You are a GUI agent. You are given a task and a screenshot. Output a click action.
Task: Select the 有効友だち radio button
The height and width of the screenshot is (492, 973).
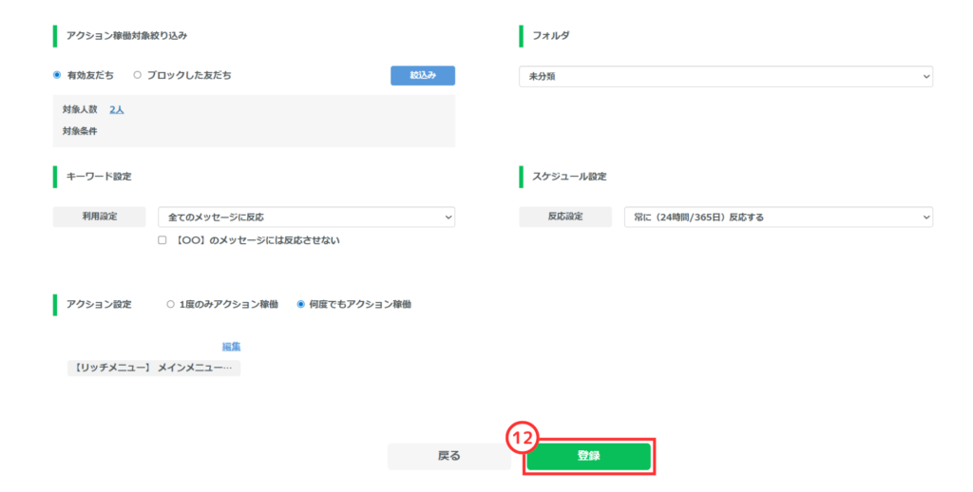[x=57, y=75]
